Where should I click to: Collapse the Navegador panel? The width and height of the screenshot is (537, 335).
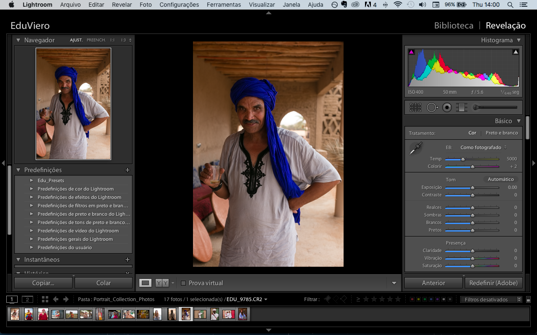click(x=18, y=40)
